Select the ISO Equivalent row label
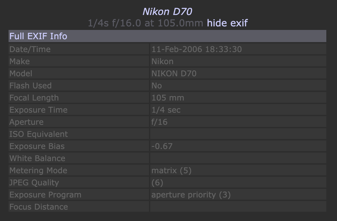 pos(38,134)
